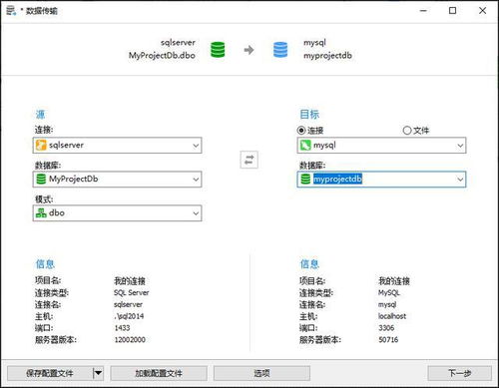Expand the sqlserver source connection dropdown
This screenshot has width=499, height=388.
(x=196, y=146)
